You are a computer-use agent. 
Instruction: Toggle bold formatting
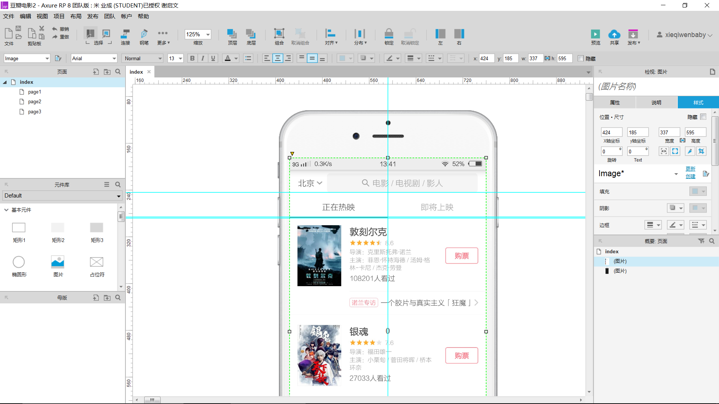click(x=192, y=58)
